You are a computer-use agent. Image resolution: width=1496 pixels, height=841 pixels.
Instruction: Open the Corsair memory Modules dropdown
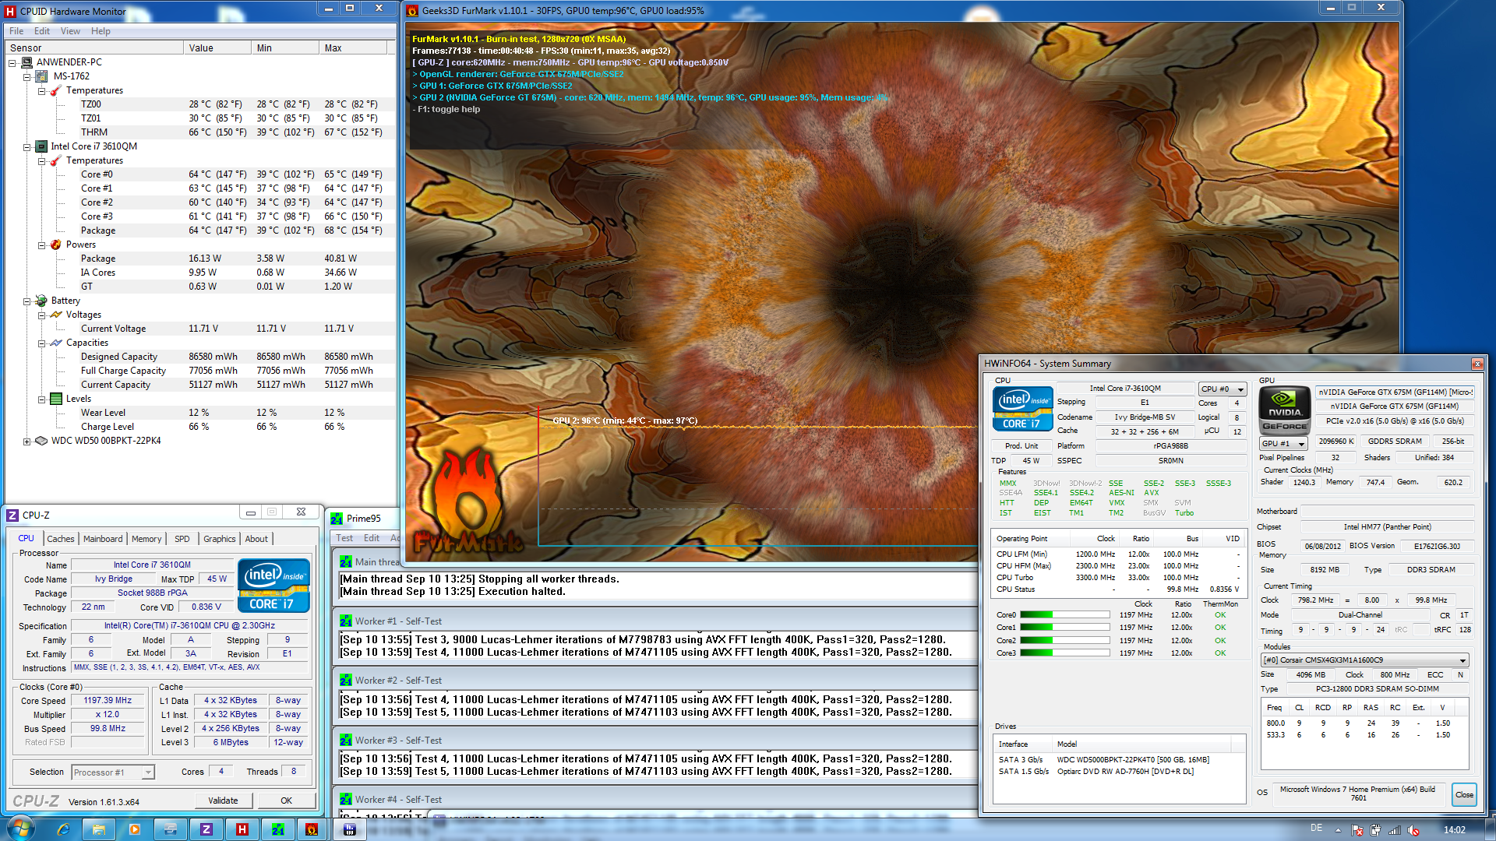(x=1364, y=660)
